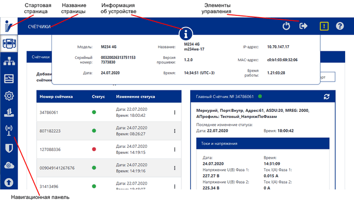Click the start page logo icon
This screenshot has height=204, width=354.
[9, 26]
